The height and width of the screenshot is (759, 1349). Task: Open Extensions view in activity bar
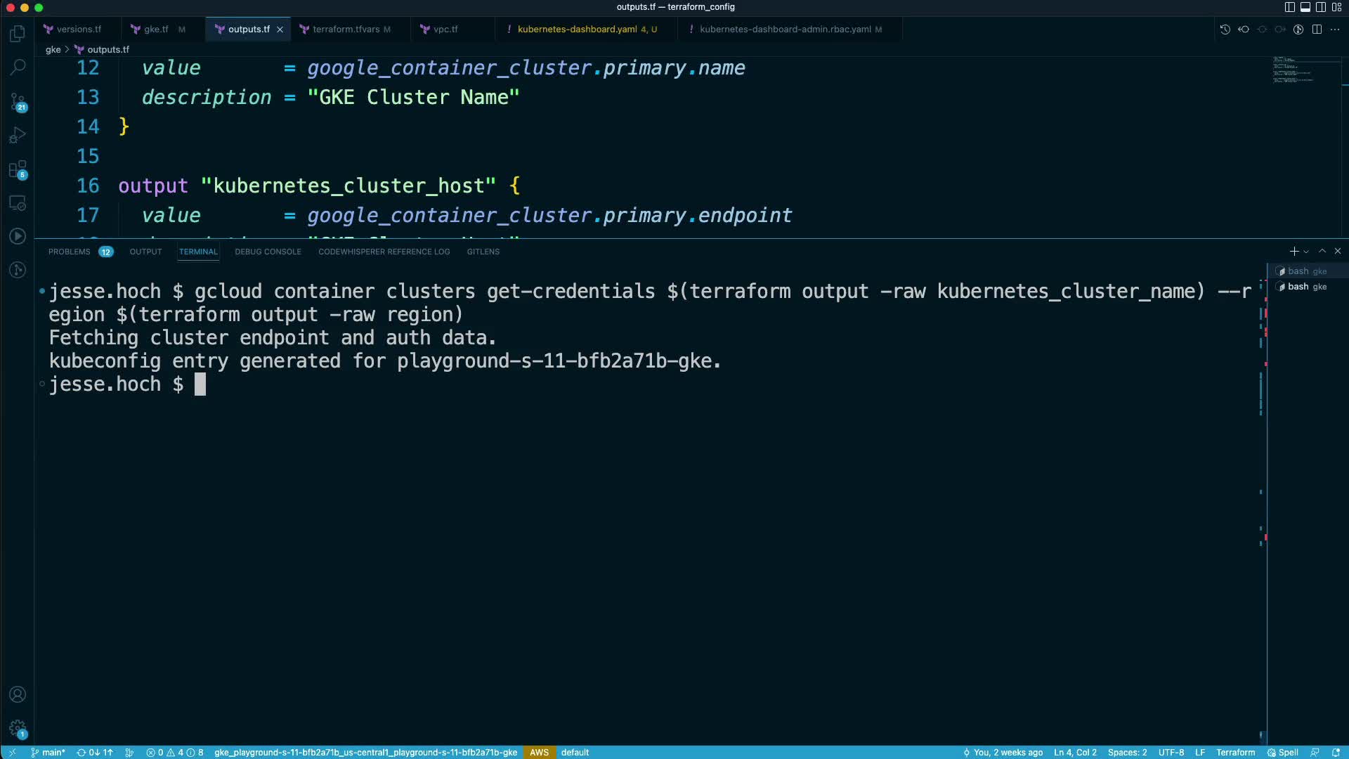click(18, 169)
